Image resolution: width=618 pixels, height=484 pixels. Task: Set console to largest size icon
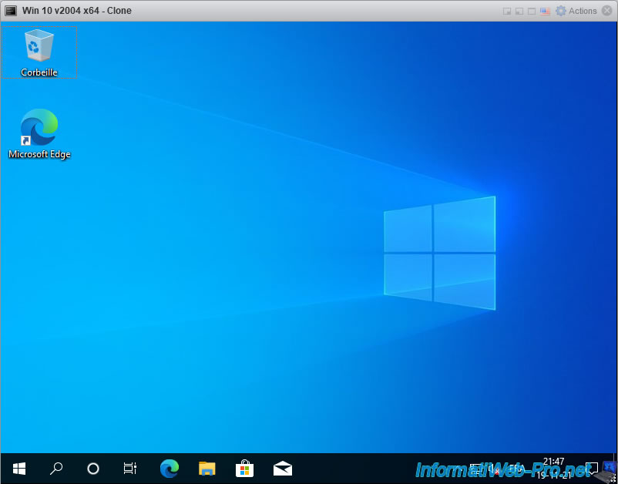pyautogui.click(x=532, y=11)
